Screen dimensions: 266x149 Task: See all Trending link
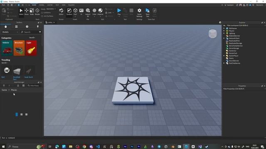pyautogui.click(x=4, y=63)
